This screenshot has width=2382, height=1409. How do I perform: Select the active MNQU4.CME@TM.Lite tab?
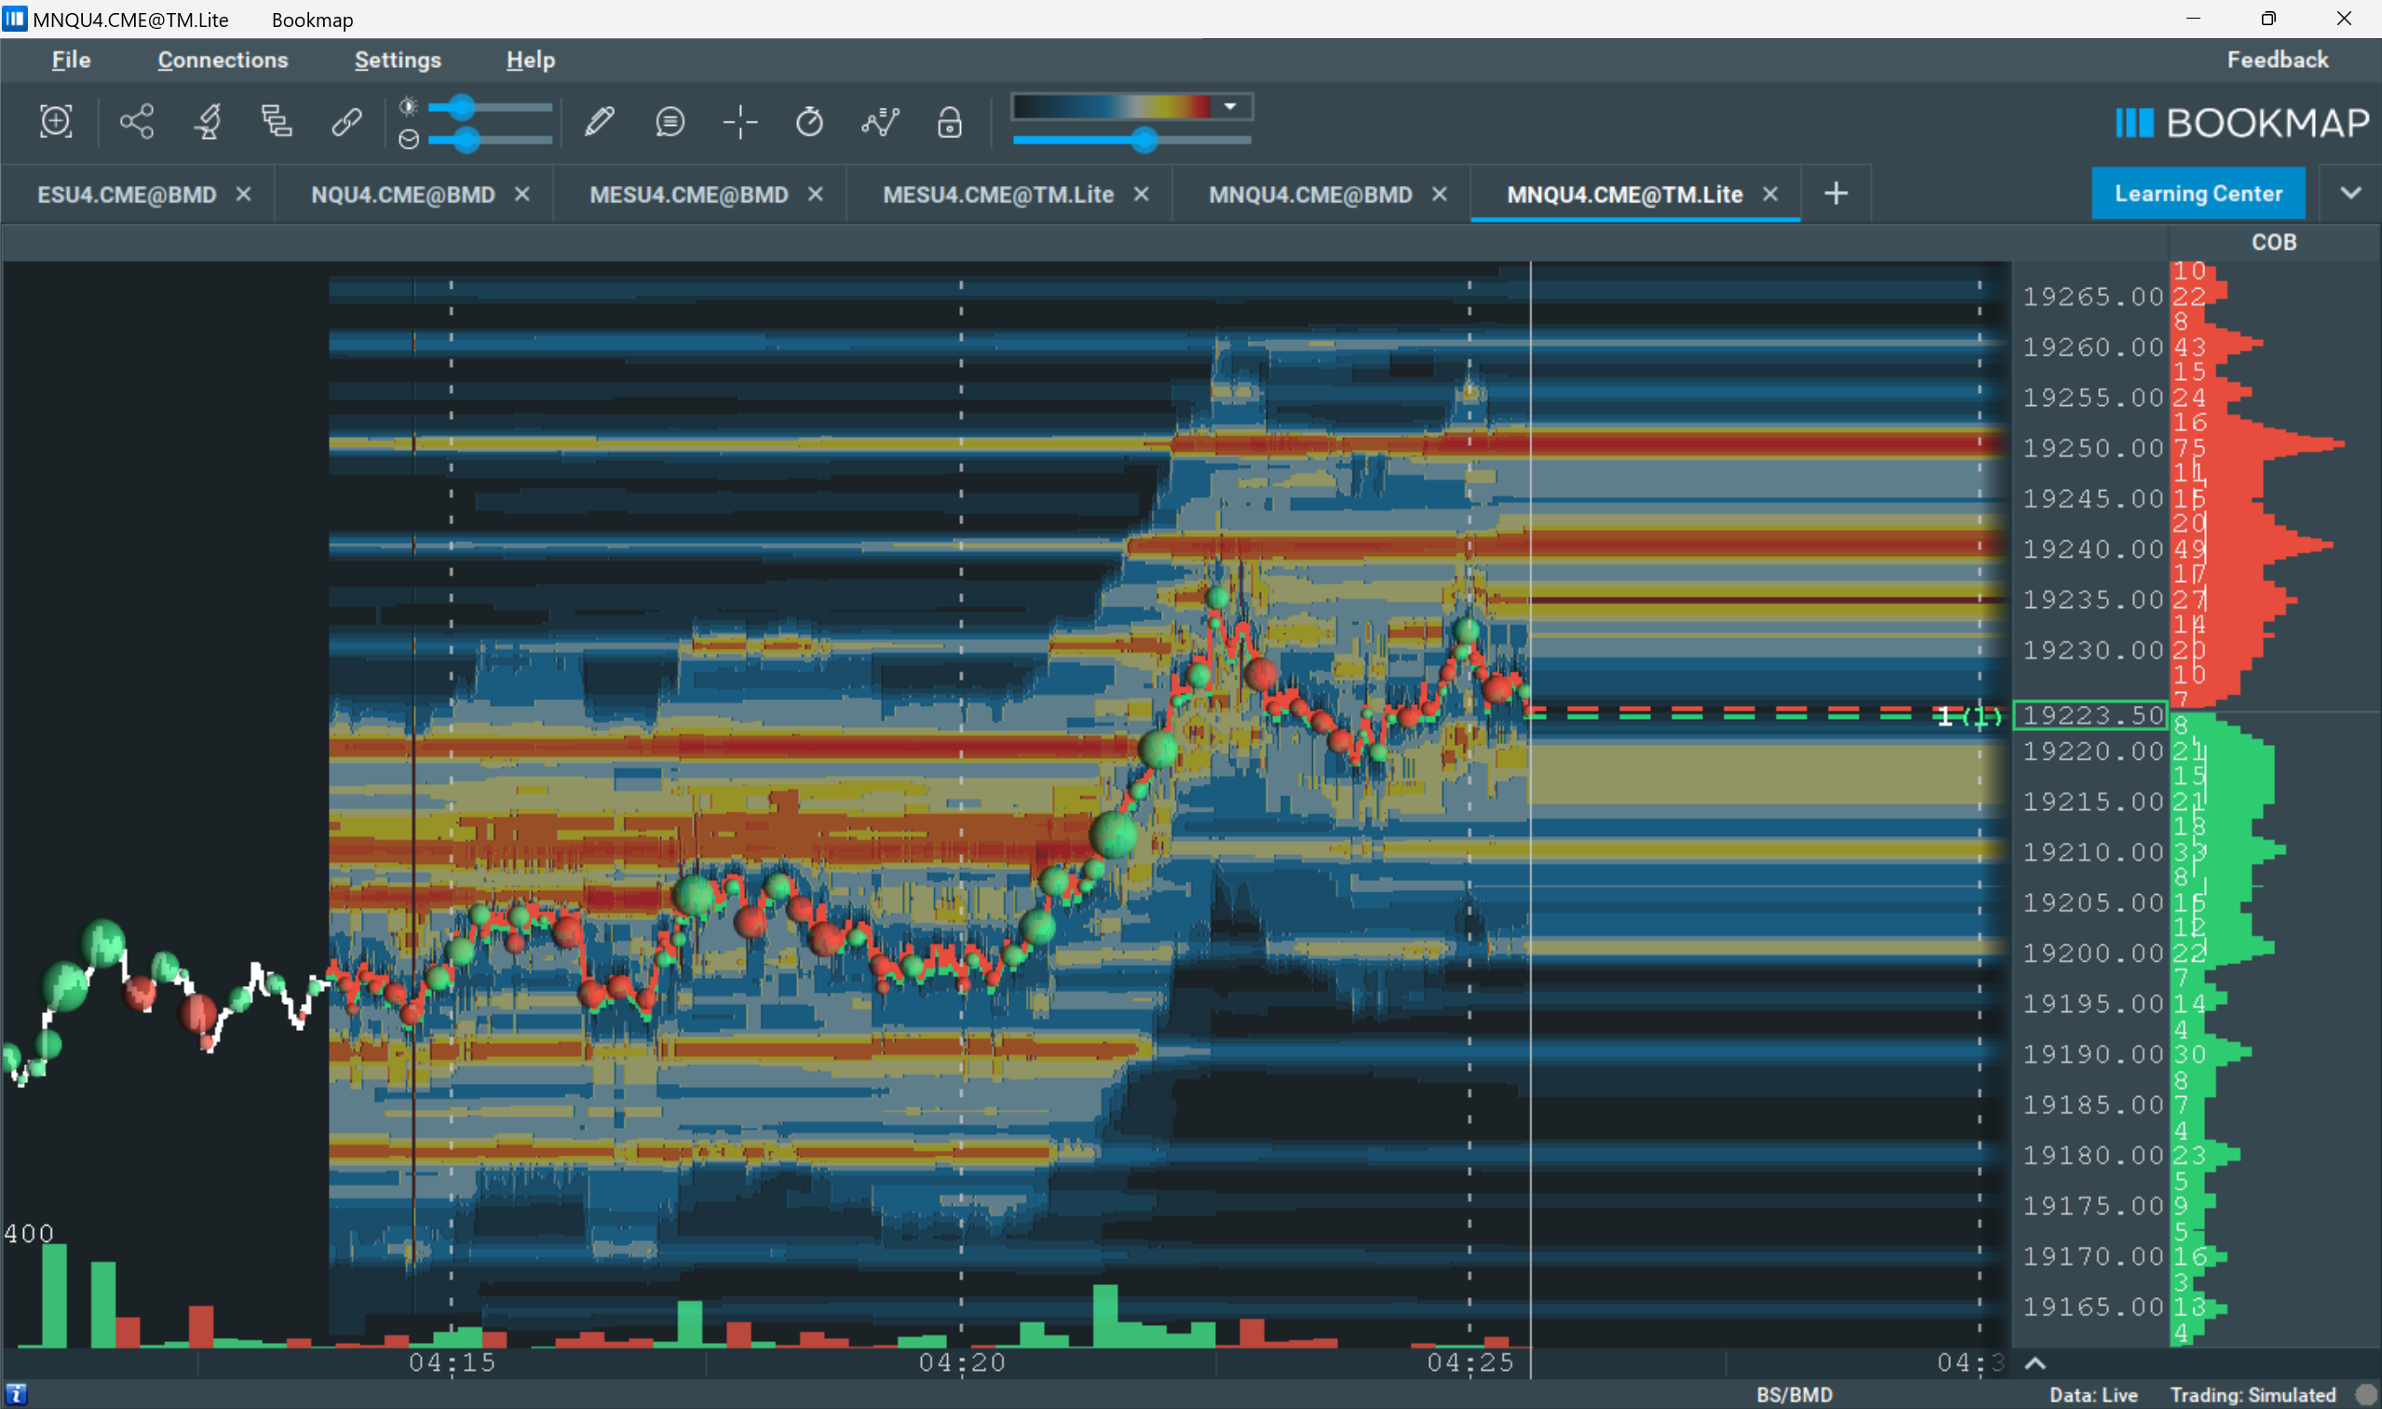pos(1624,195)
